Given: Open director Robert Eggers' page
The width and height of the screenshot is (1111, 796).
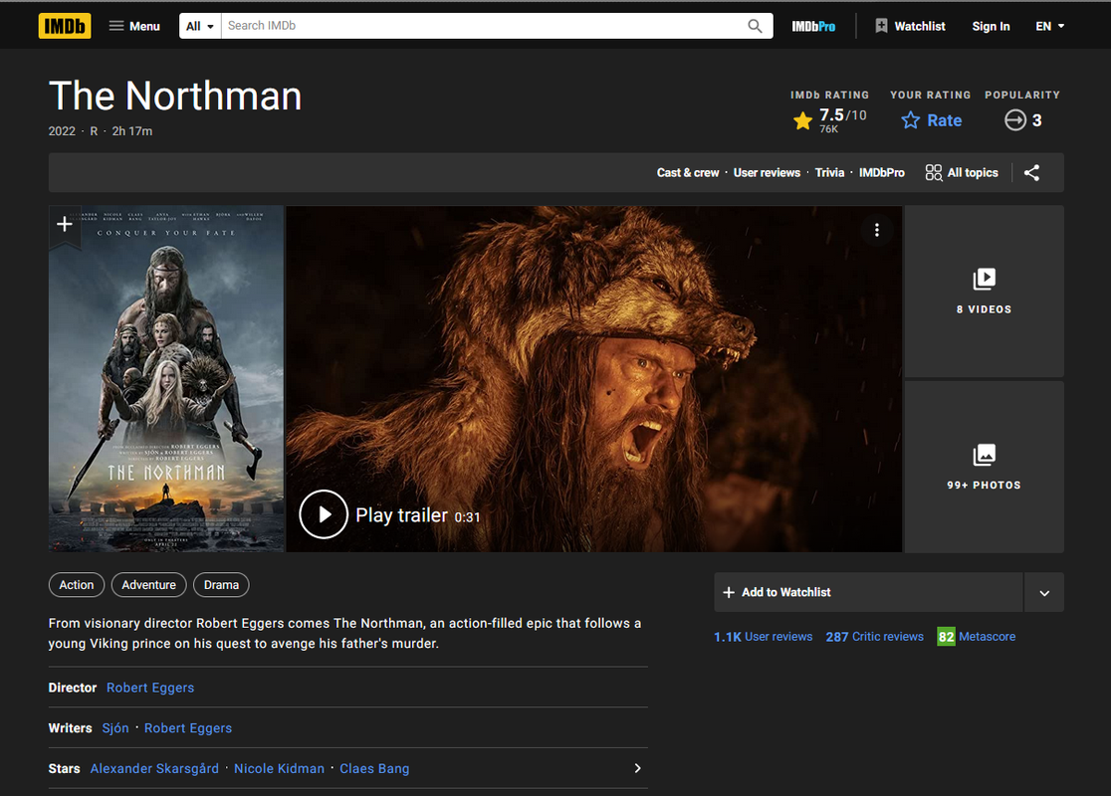Looking at the screenshot, I should (x=150, y=688).
